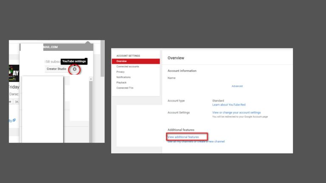Click the 'Additional features' heading
Image resolution: width=326 pixels, height=183 pixels.
pos(181,130)
